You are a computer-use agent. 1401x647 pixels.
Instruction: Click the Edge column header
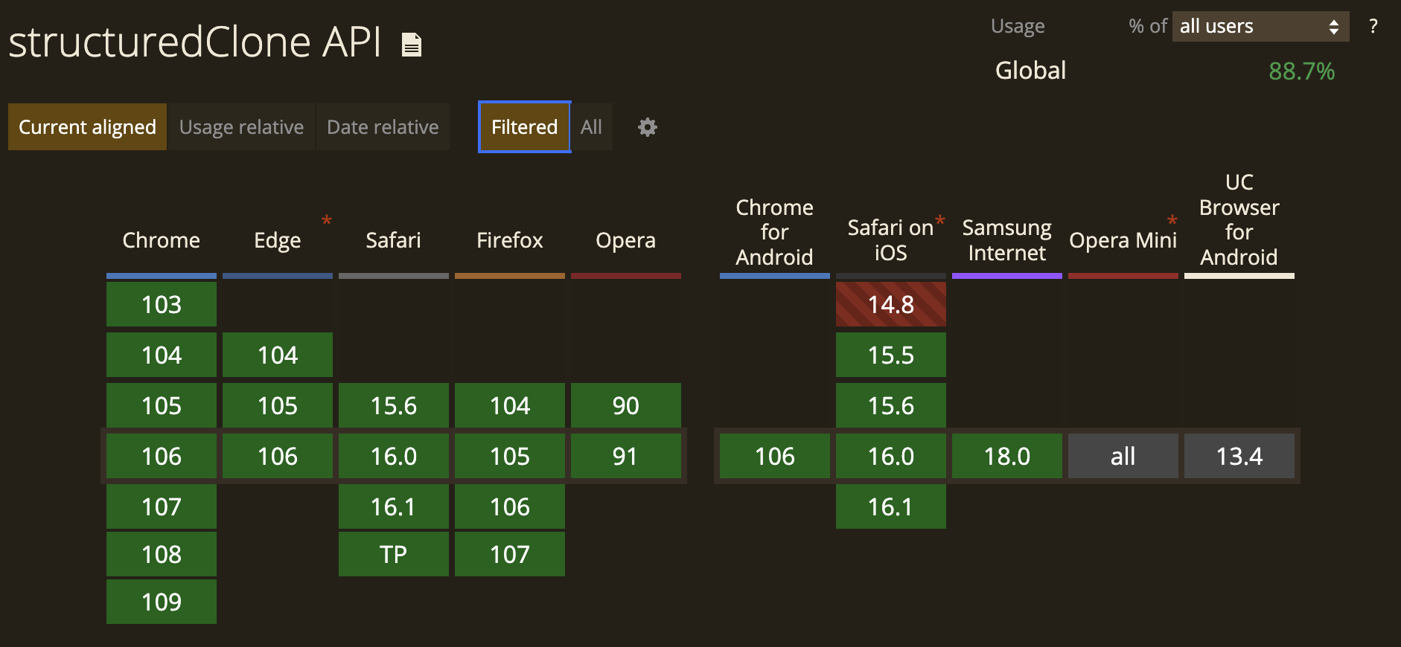tap(278, 240)
